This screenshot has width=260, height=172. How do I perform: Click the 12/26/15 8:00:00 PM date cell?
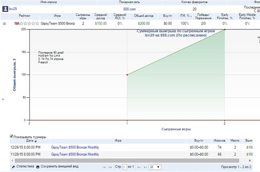[25, 147]
